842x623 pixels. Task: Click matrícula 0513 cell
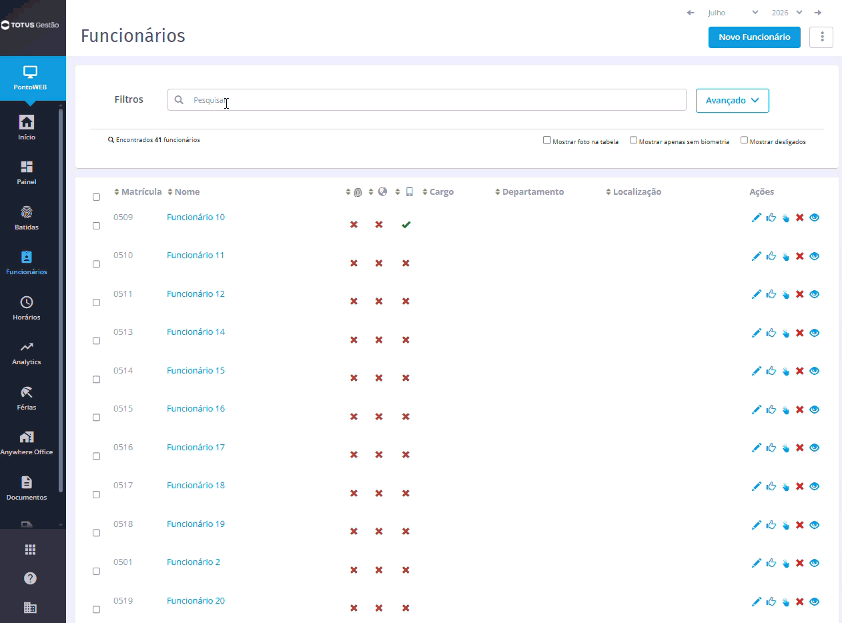click(123, 332)
